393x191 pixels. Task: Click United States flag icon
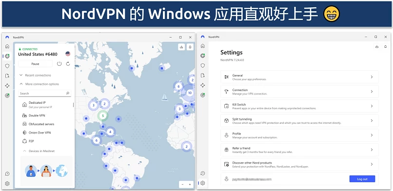point(68,54)
